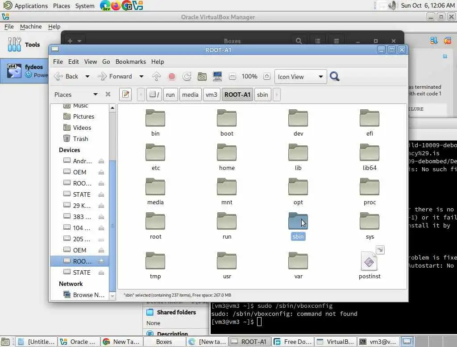Click the Forward button
The height and width of the screenshot is (347, 457).
point(115,76)
